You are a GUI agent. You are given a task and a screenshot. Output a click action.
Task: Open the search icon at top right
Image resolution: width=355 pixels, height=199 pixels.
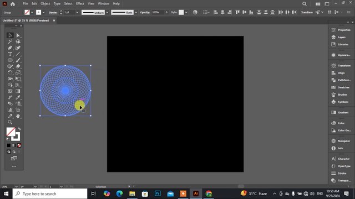pyautogui.click(x=305, y=4)
